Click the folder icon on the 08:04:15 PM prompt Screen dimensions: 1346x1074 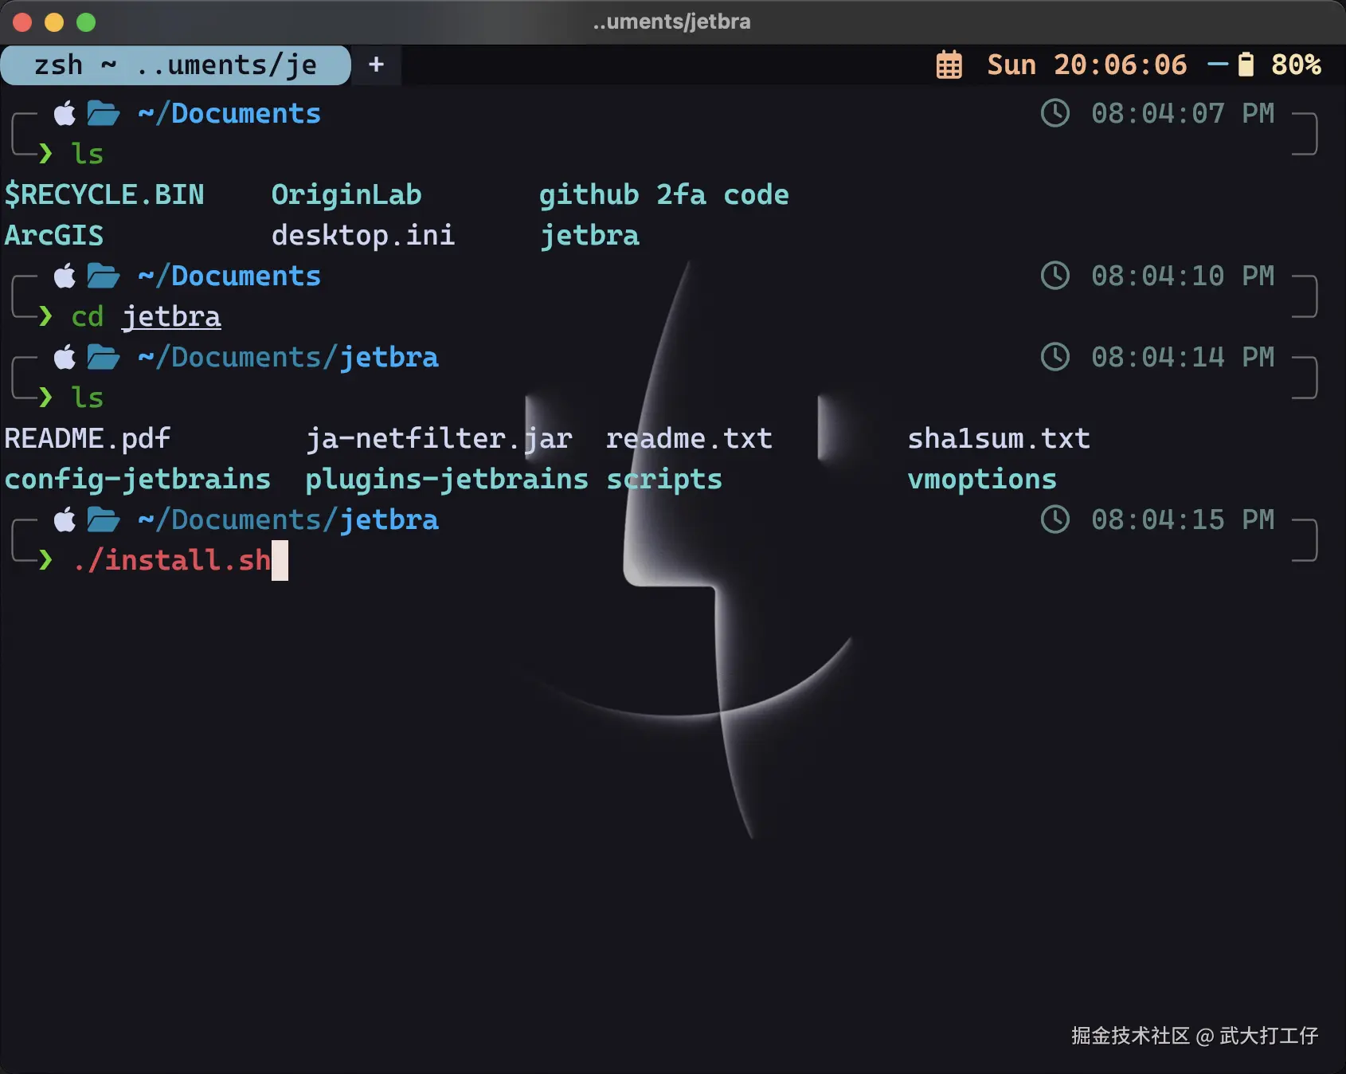coord(104,519)
